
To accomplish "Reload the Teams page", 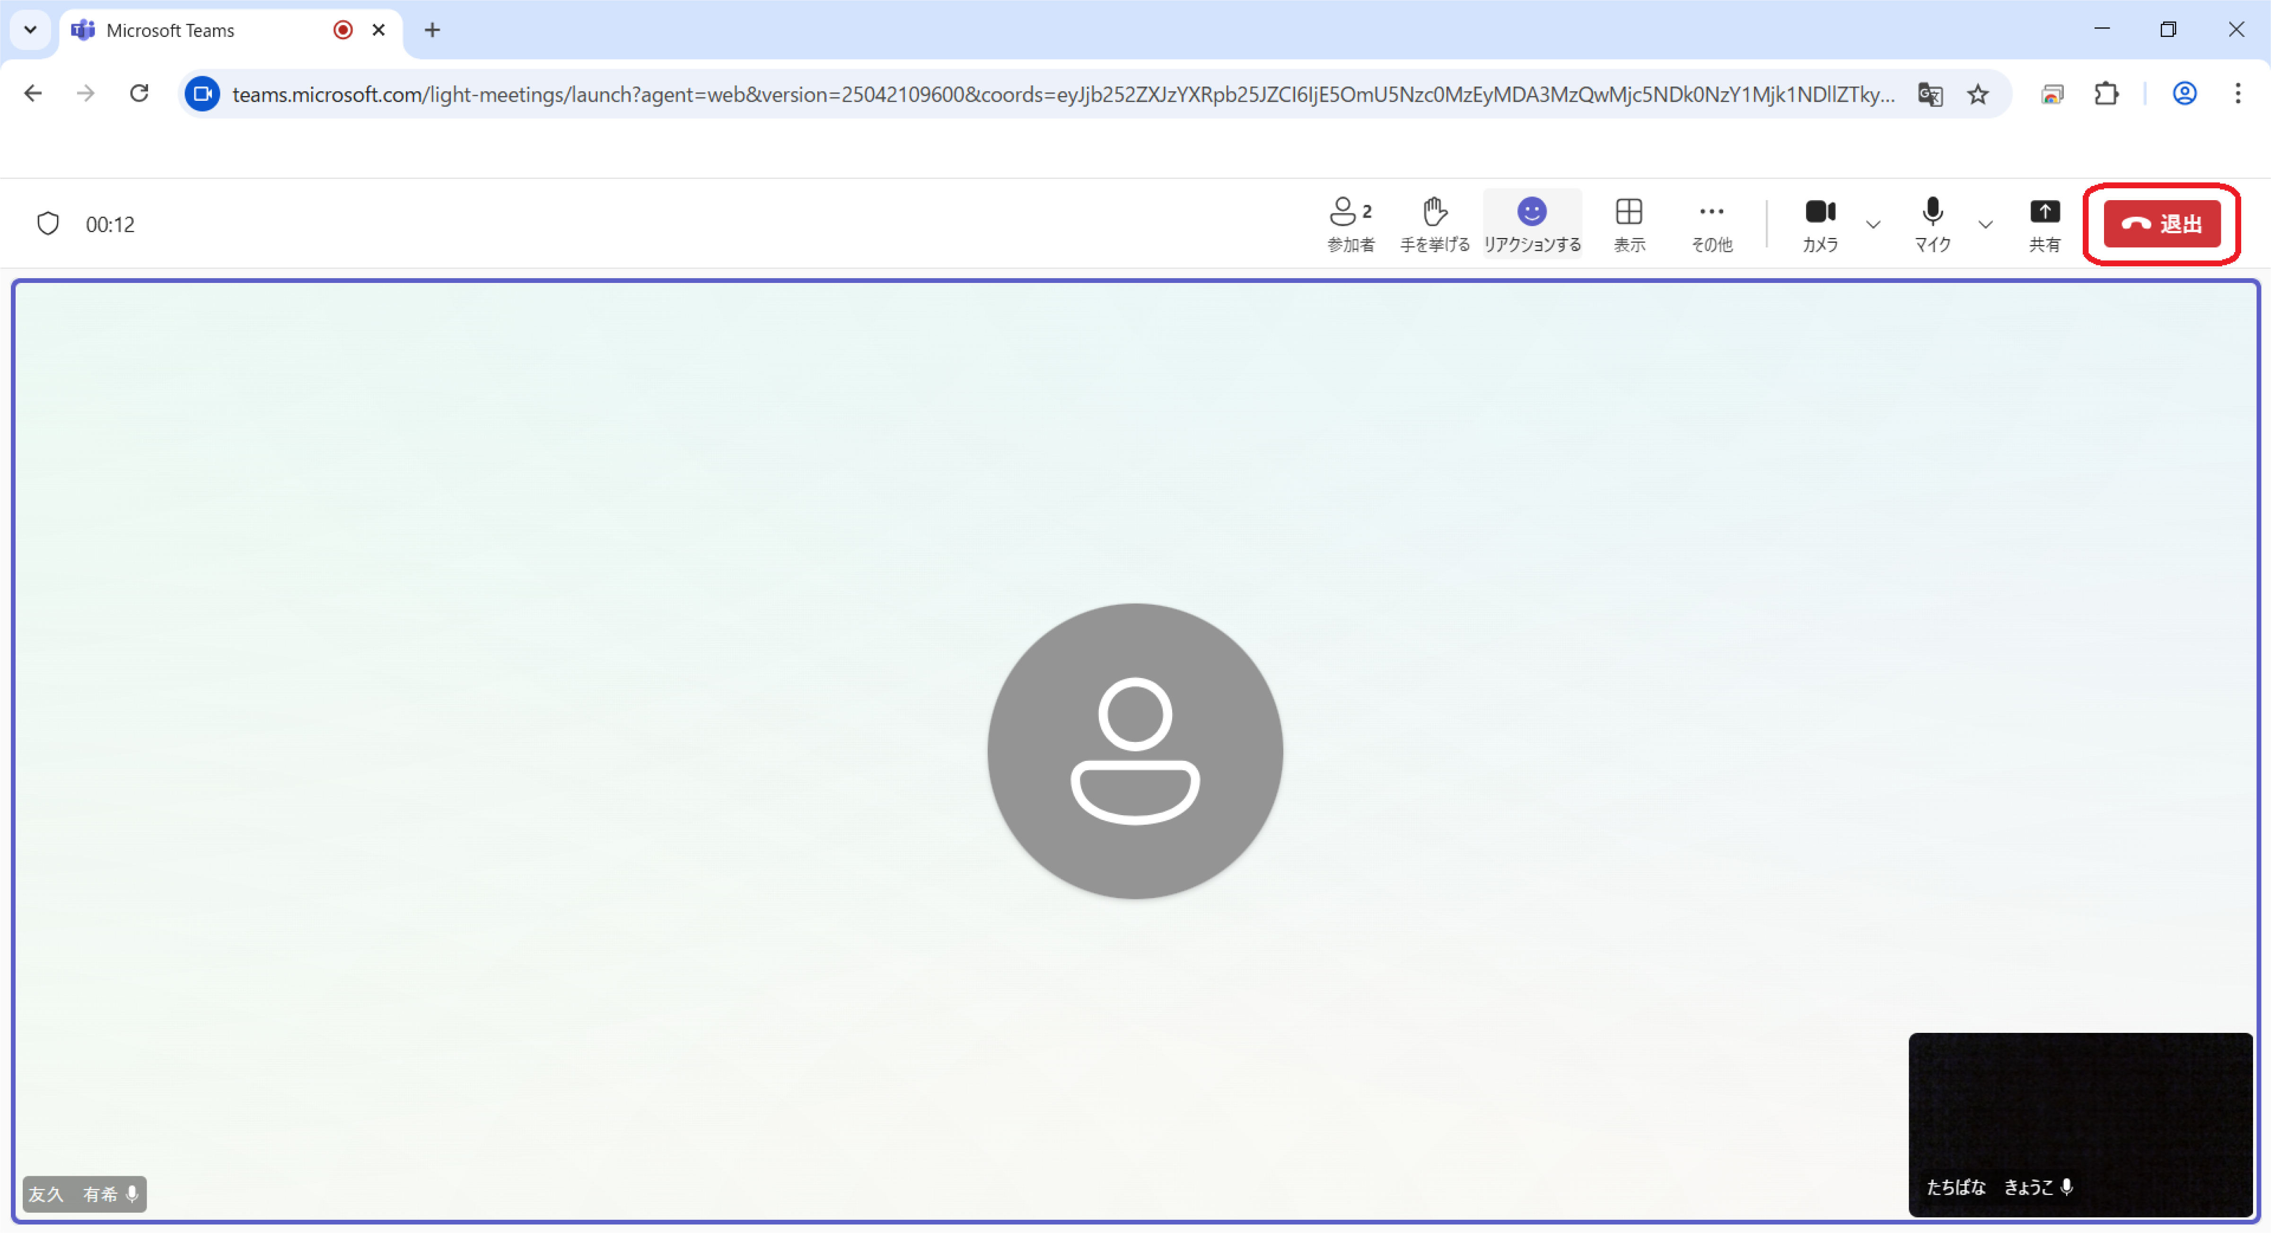I will (x=139, y=94).
